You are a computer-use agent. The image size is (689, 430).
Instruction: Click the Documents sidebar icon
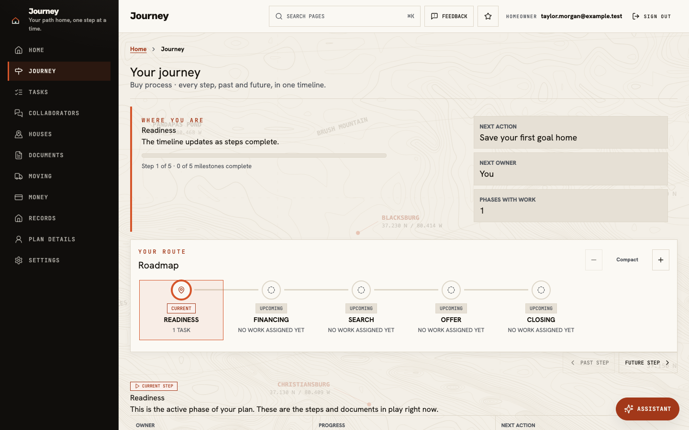pyautogui.click(x=19, y=155)
